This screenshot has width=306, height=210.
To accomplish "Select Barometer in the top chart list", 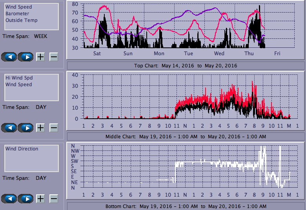I will click(x=17, y=14).
